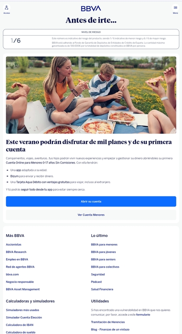Open Empleo en BBVA link
The image size is (182, 334).
click(x=17, y=259)
